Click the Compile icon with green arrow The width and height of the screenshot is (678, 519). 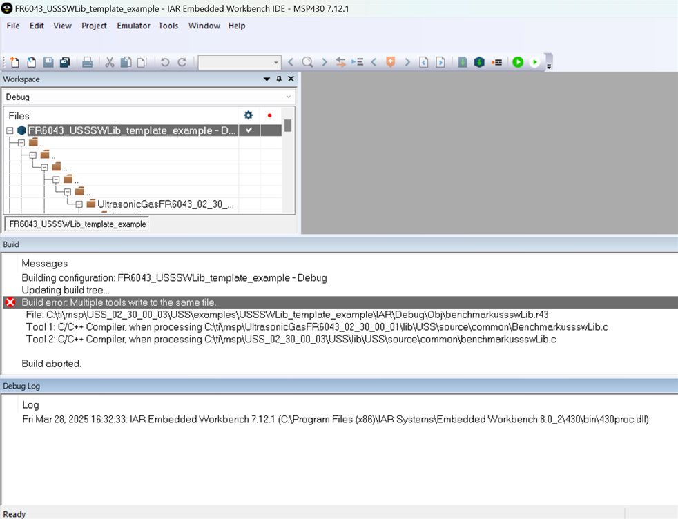463,62
